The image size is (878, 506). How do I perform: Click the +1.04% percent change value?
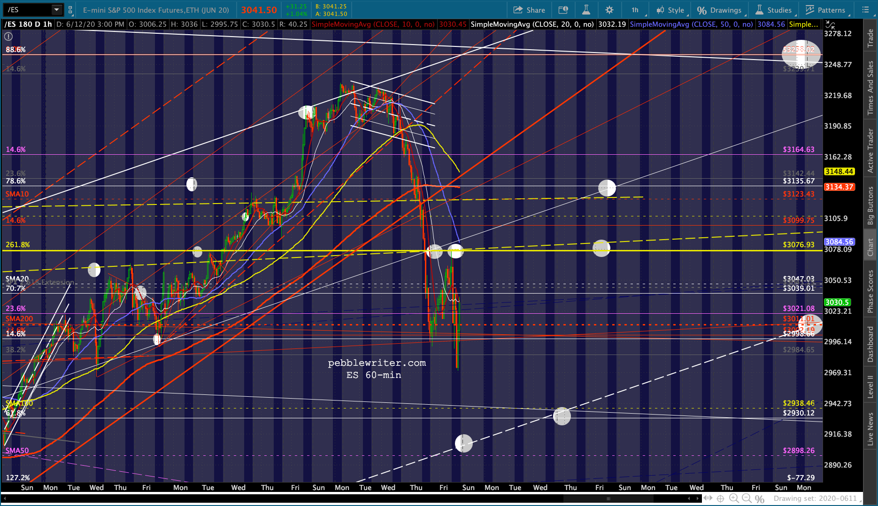click(x=296, y=14)
